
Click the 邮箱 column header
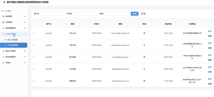pos(120,24)
